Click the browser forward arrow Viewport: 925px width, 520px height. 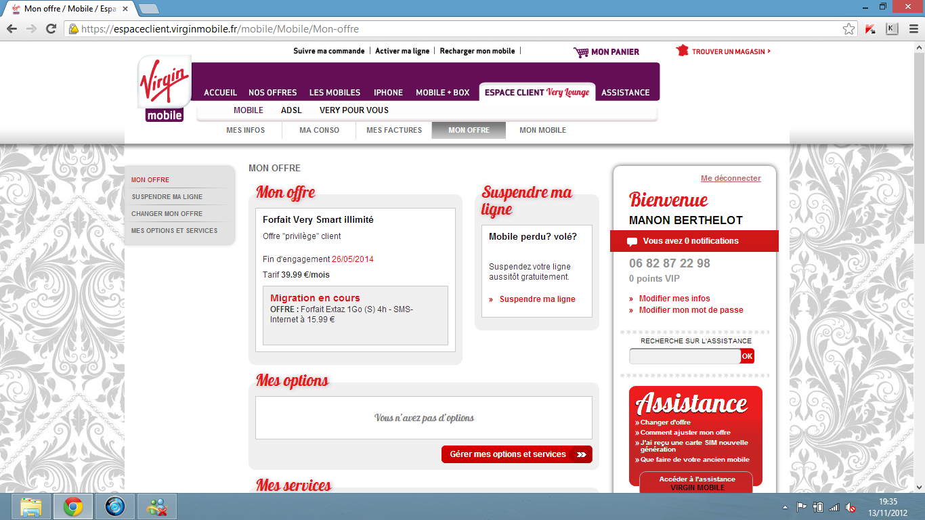point(31,29)
